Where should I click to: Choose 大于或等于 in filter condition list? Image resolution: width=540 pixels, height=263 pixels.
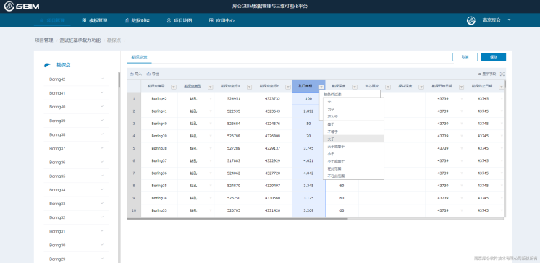[353, 147]
